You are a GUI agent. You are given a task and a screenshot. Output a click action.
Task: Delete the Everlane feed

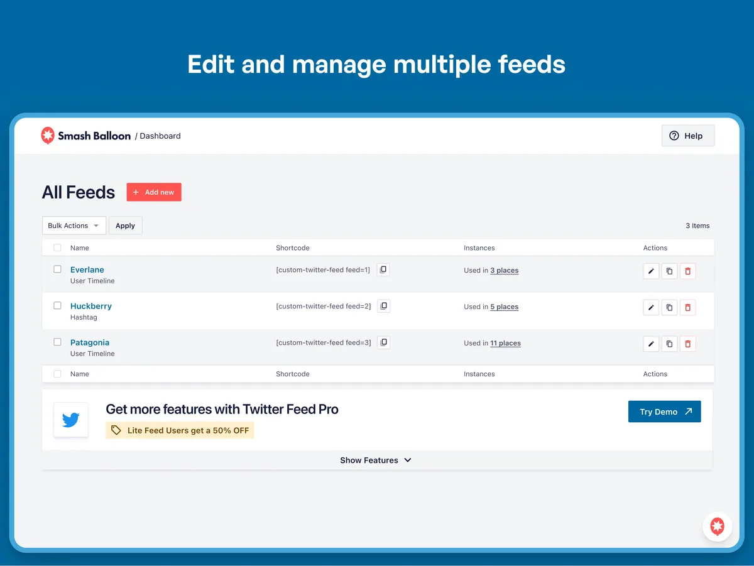point(687,271)
